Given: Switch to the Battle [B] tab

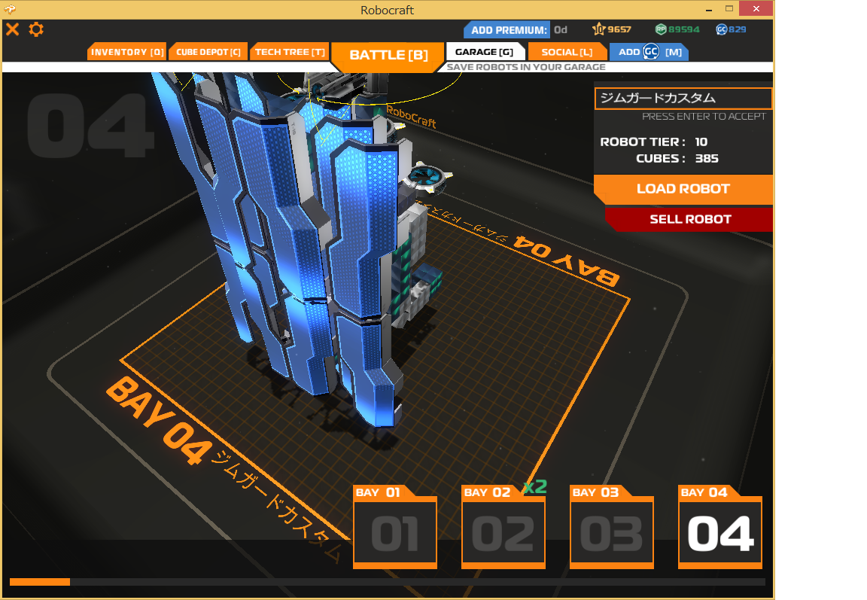Looking at the screenshot, I should point(388,55).
